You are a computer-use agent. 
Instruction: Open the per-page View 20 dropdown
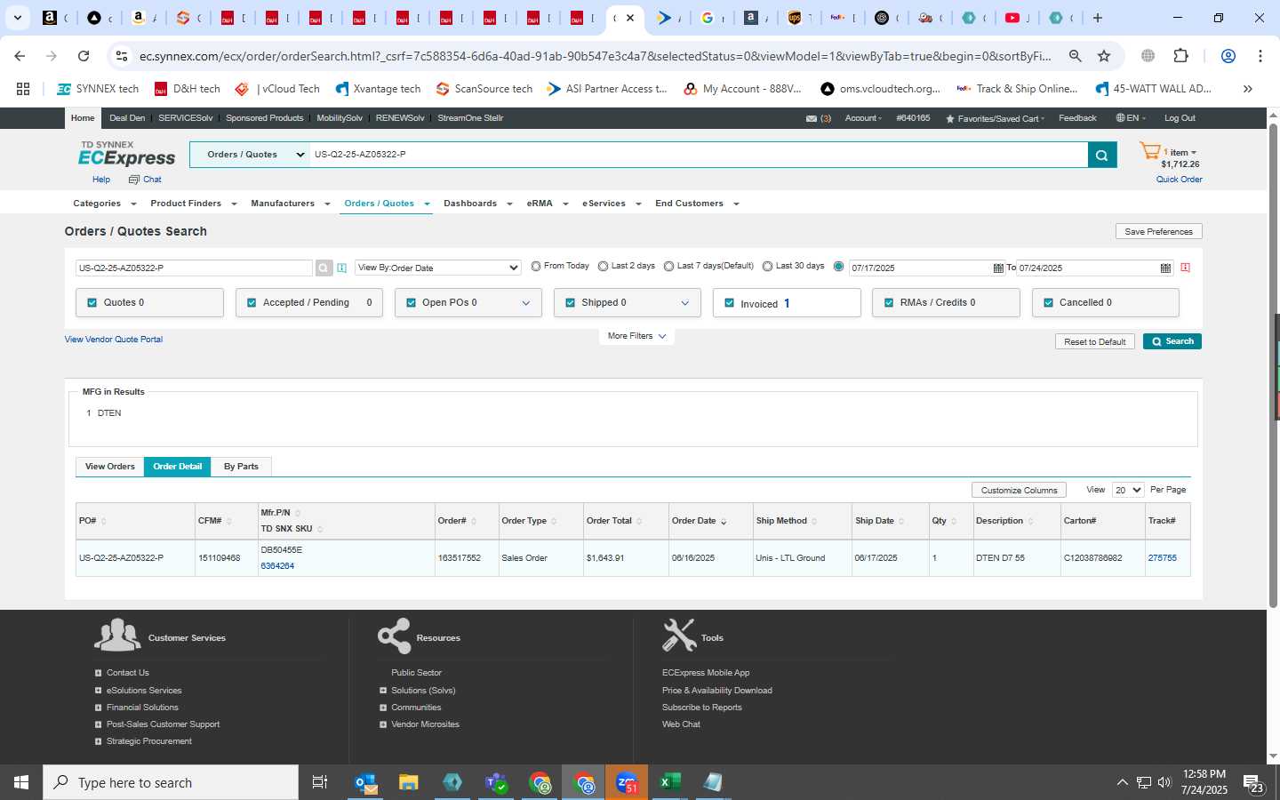tap(1128, 490)
